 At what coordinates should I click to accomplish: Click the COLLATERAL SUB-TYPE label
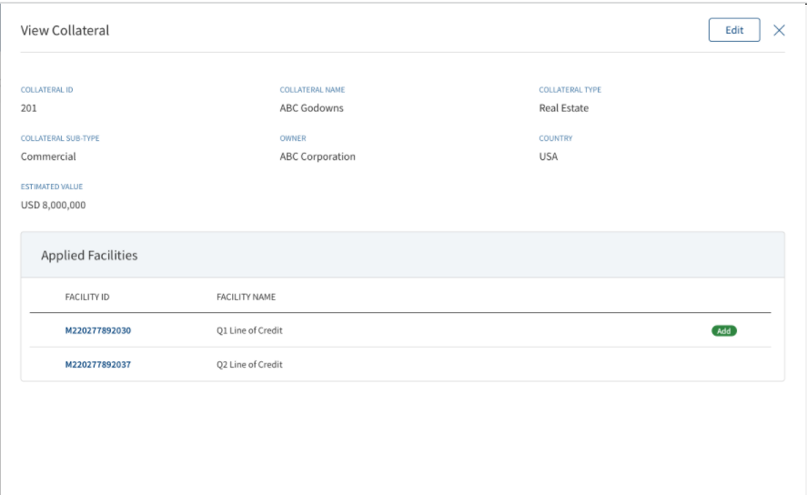60,138
